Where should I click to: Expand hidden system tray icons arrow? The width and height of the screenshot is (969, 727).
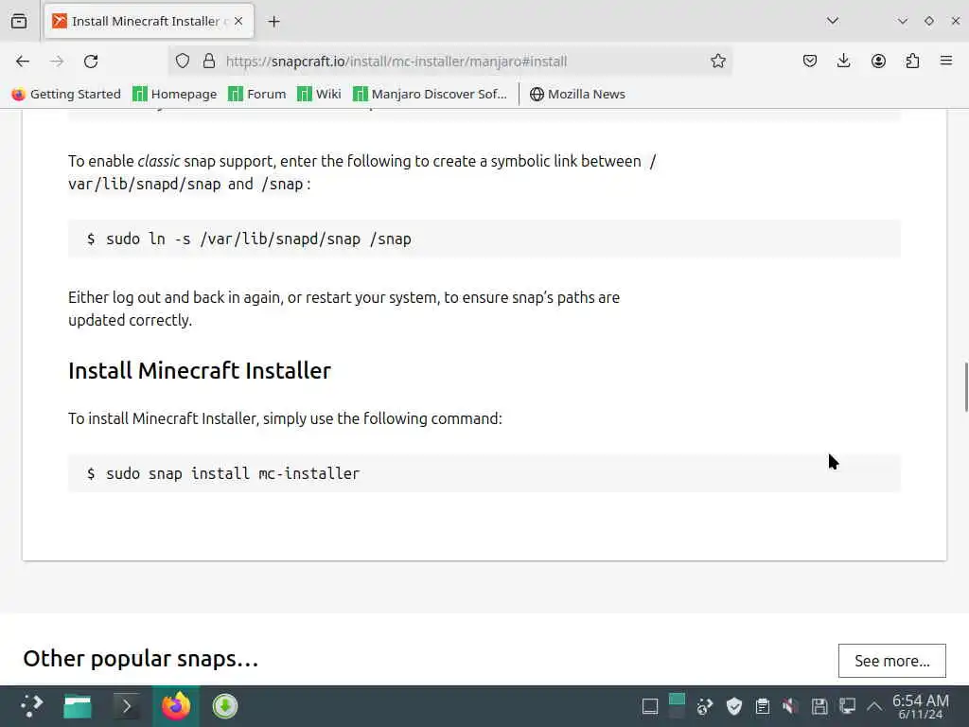[873, 706]
